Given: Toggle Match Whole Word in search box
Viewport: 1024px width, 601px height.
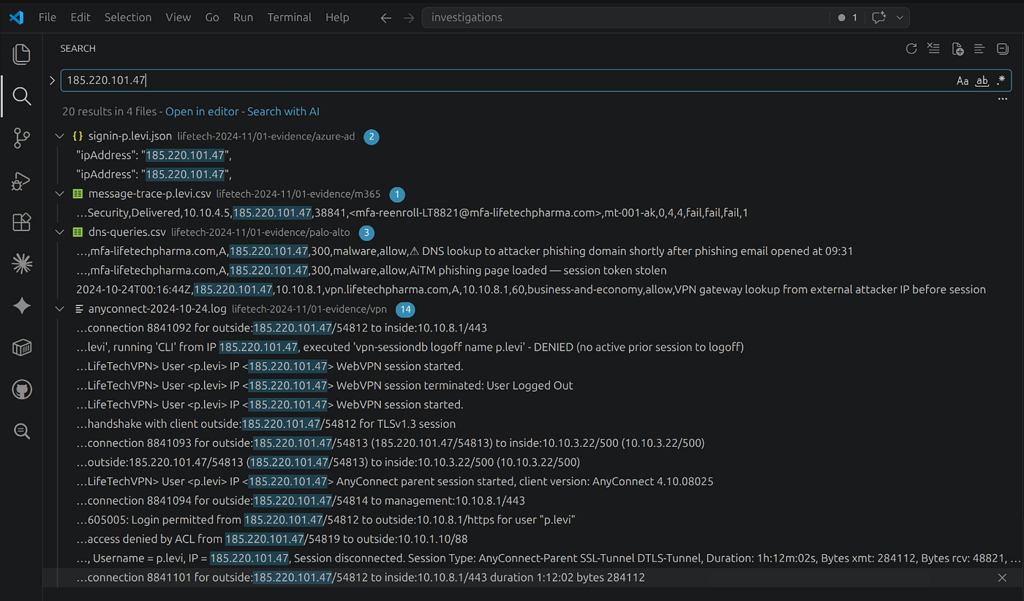Looking at the screenshot, I should [x=982, y=81].
